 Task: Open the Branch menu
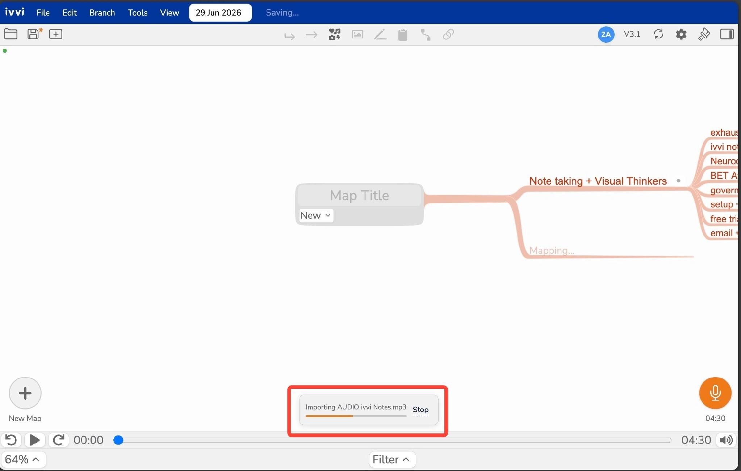pos(102,13)
